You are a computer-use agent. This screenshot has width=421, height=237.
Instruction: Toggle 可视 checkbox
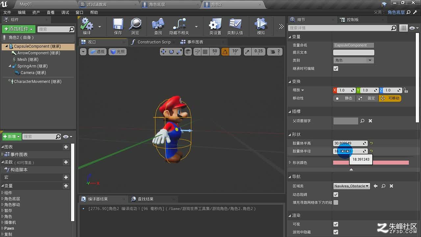[336, 224]
